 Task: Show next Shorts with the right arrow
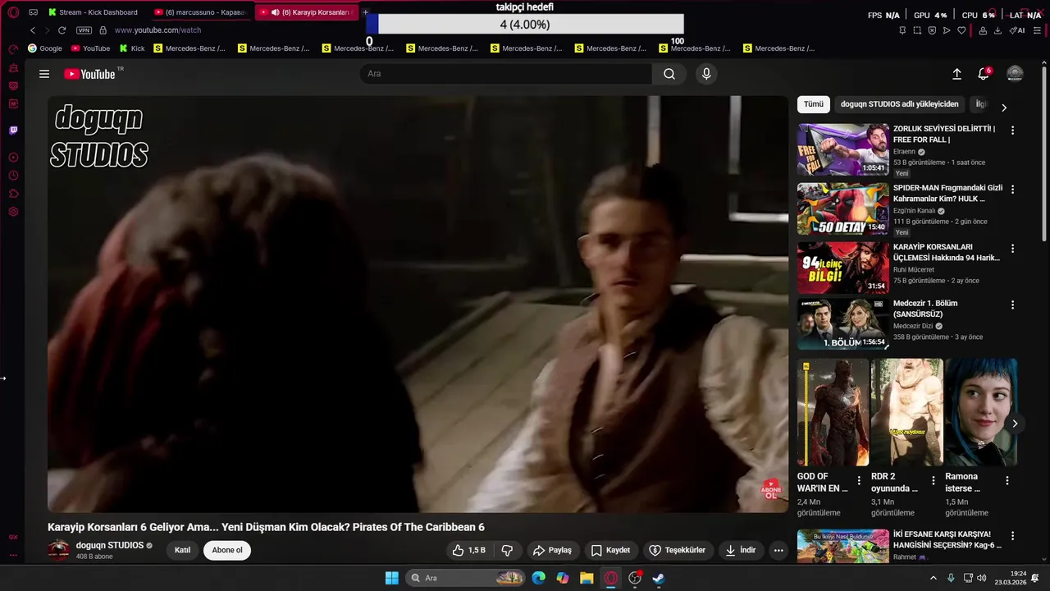pos(1015,424)
